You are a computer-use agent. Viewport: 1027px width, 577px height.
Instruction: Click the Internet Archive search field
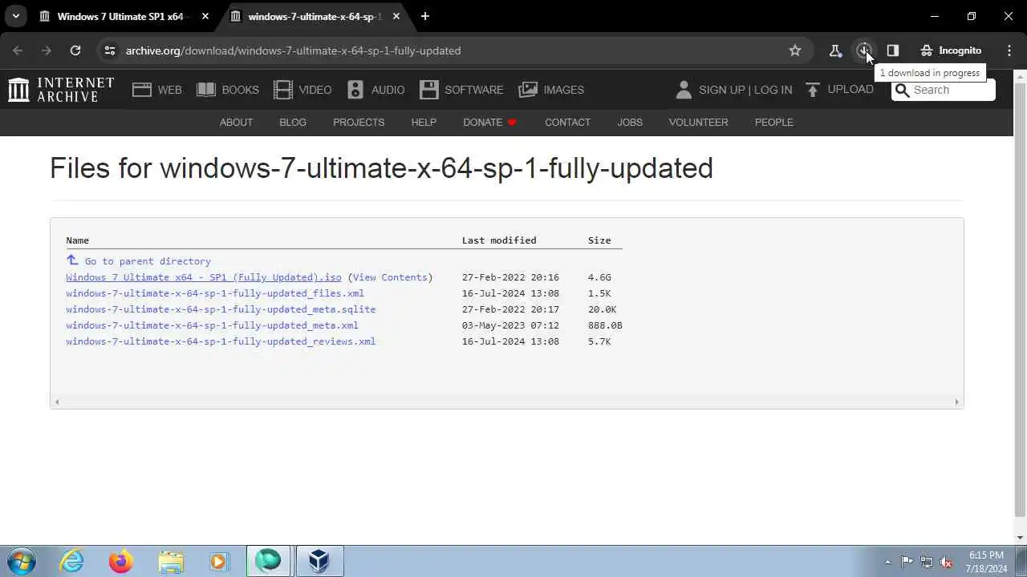944,90
